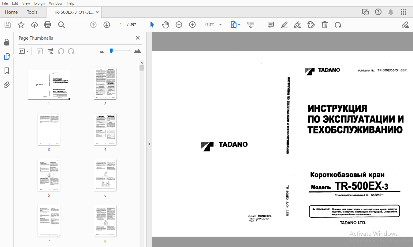Select the page 7 thumbnail
The width and height of the screenshot is (413, 247).
coord(49,221)
